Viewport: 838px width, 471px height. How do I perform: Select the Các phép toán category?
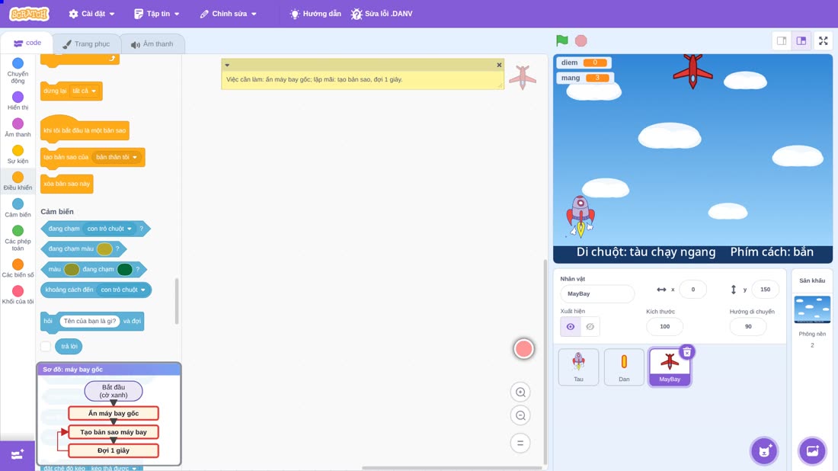pyautogui.click(x=18, y=238)
